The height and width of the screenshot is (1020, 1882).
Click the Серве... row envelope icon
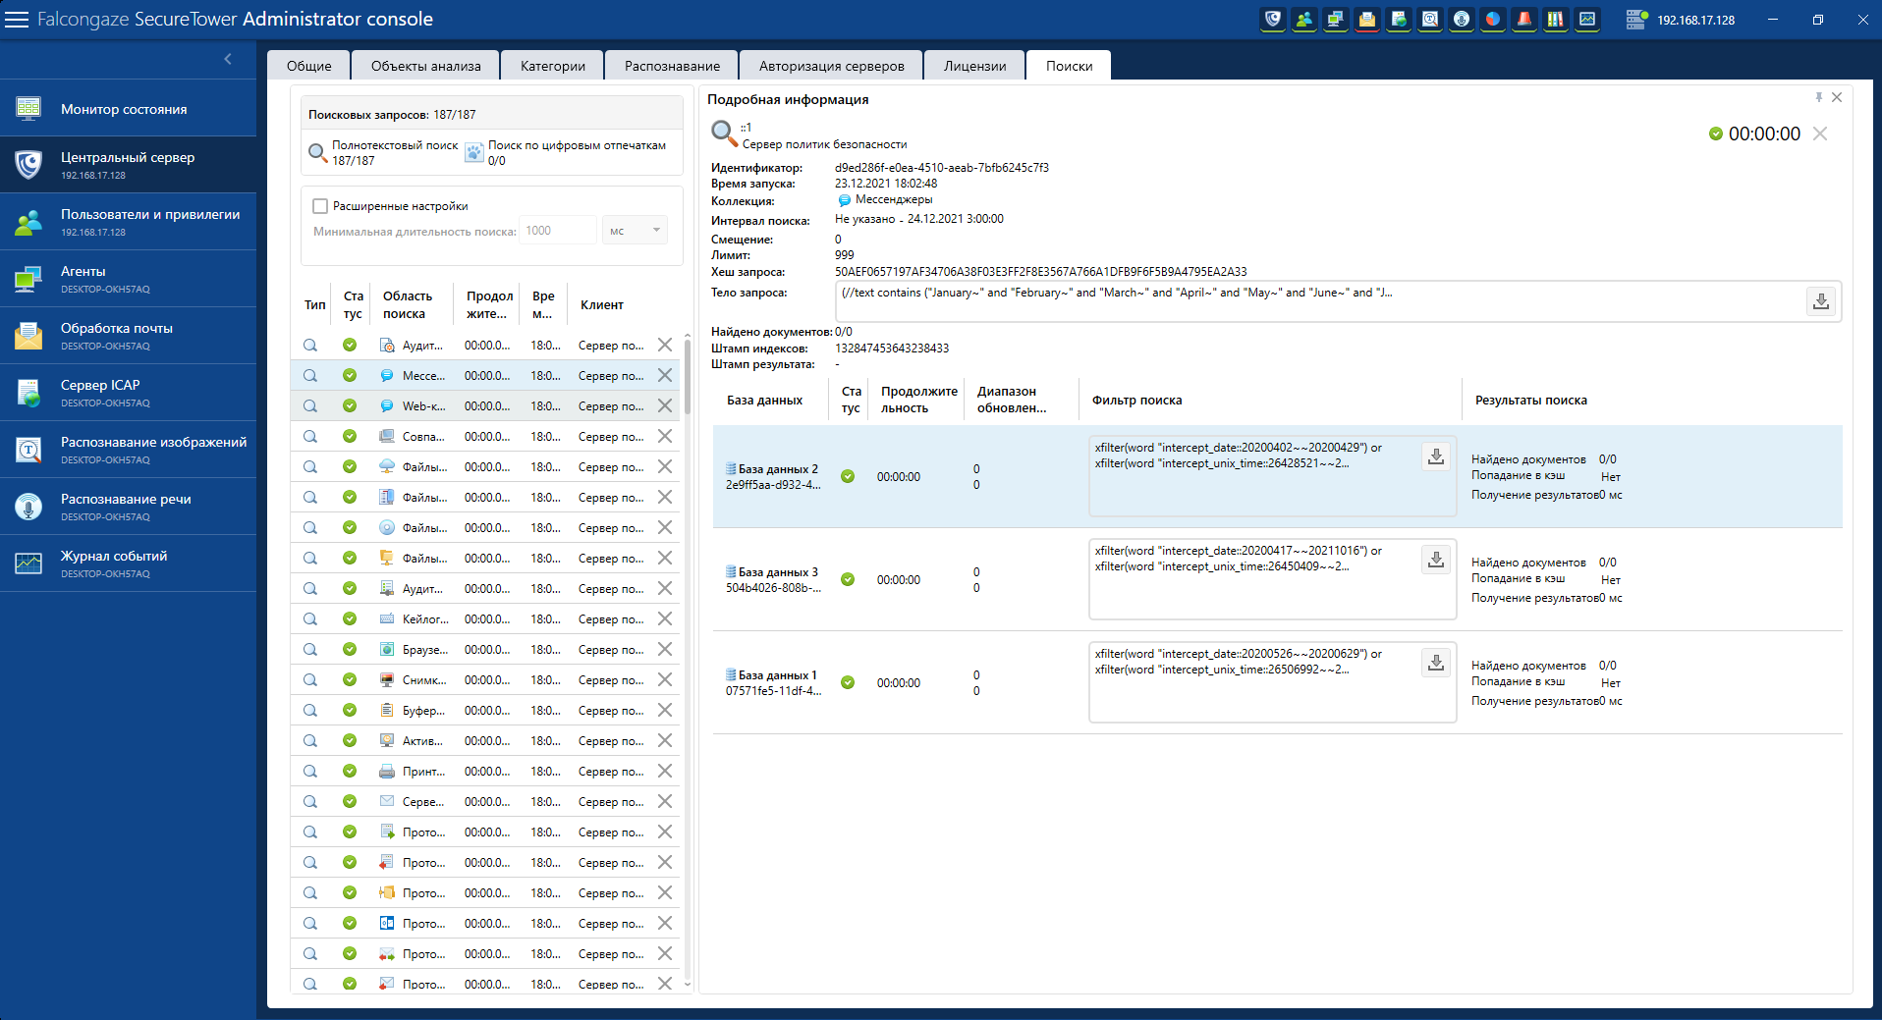tap(387, 801)
